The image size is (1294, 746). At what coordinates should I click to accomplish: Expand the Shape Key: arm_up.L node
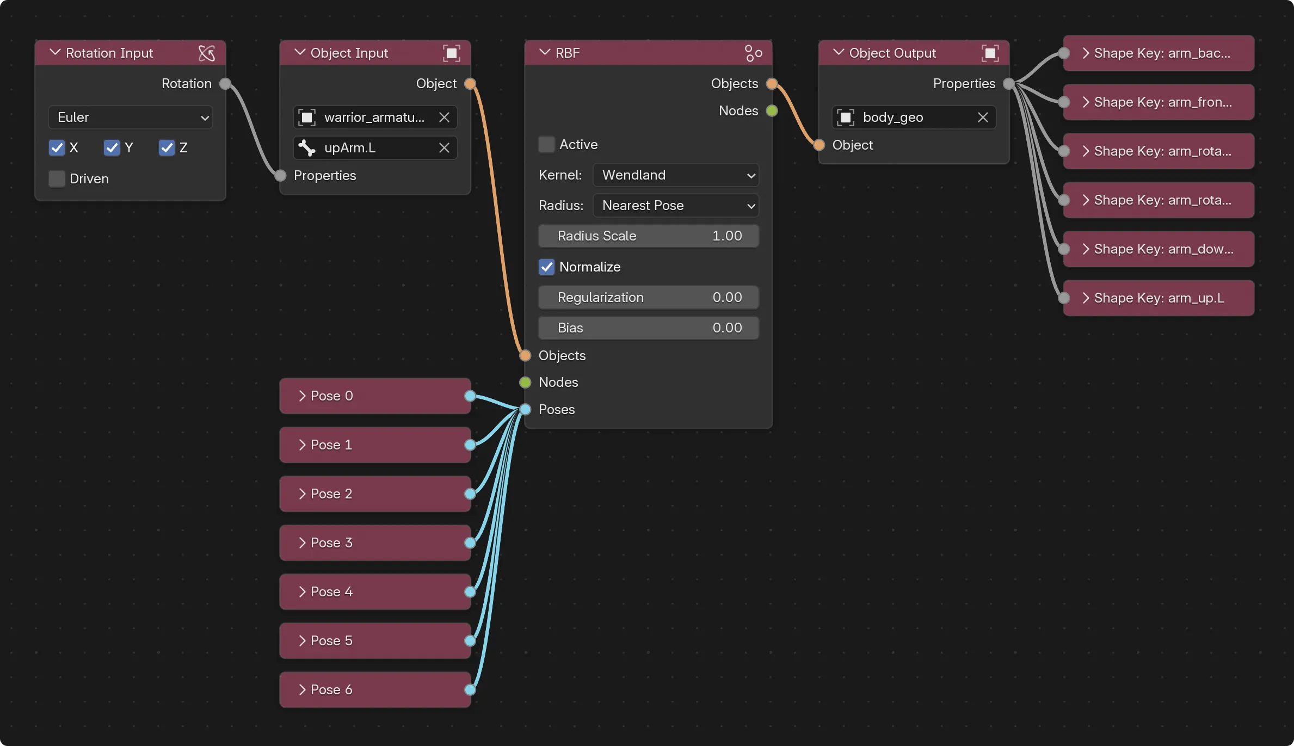(x=1086, y=298)
